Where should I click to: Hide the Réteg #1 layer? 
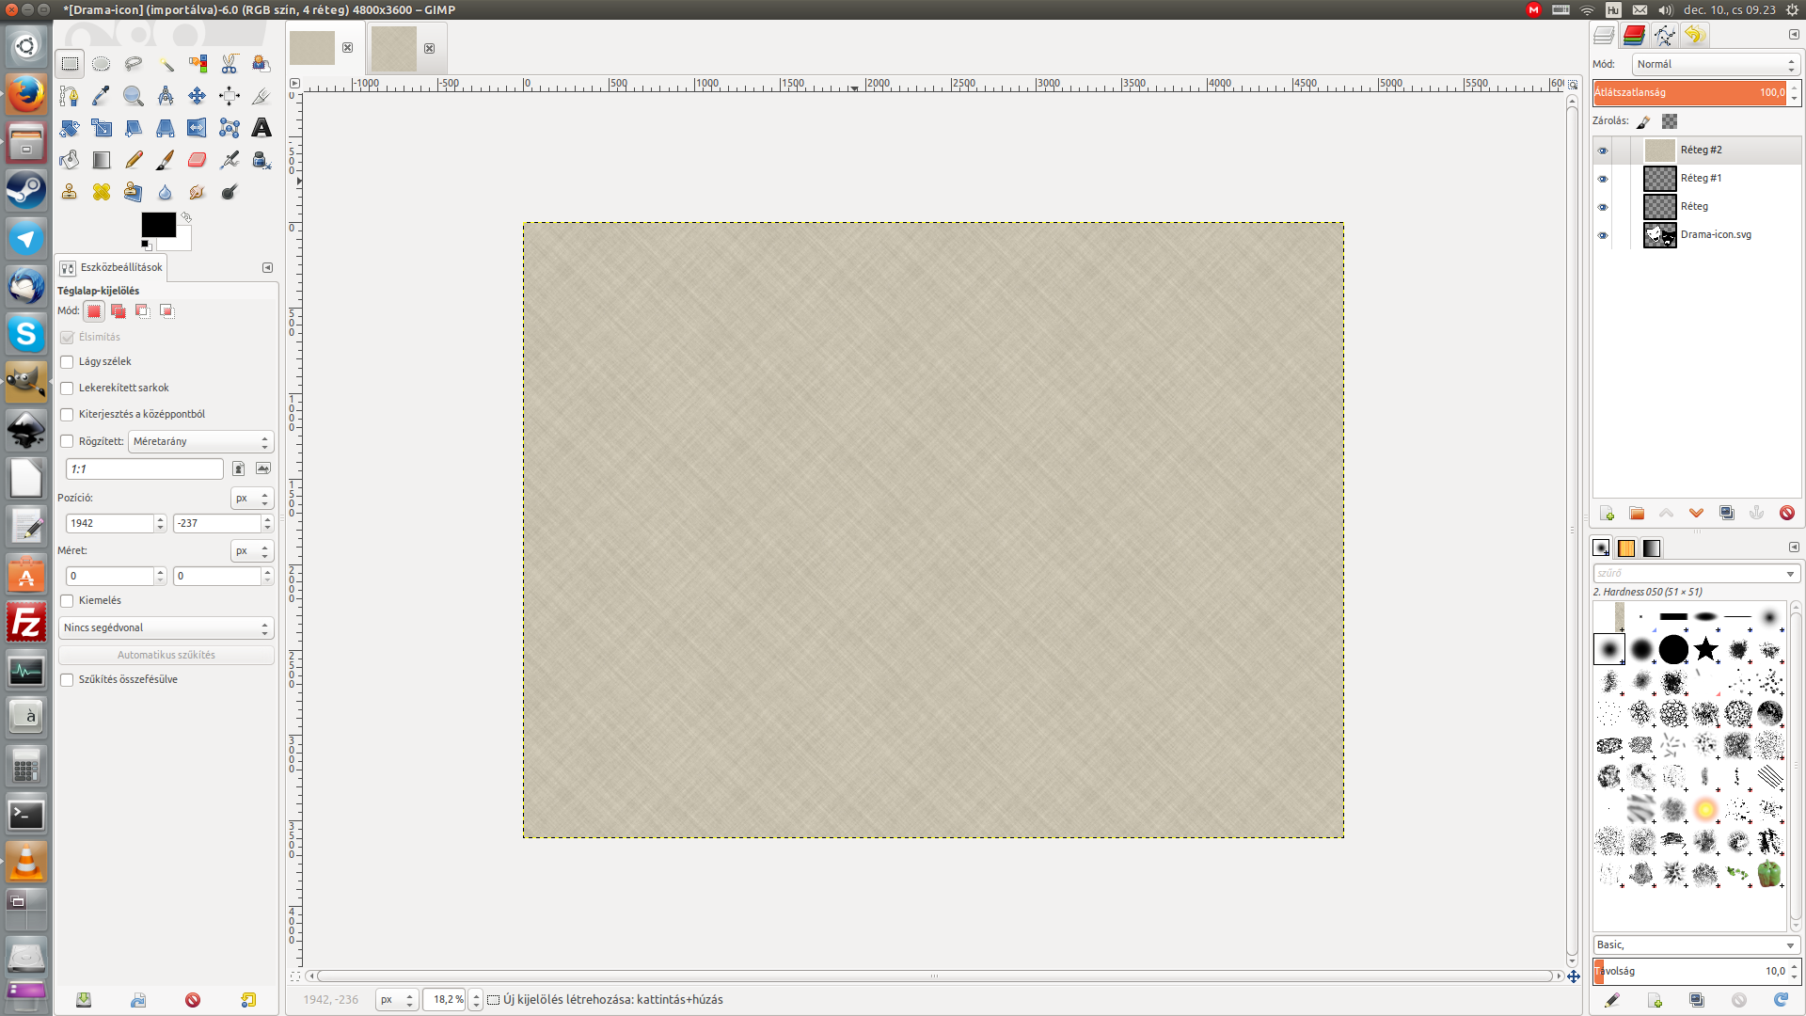[x=1603, y=179]
